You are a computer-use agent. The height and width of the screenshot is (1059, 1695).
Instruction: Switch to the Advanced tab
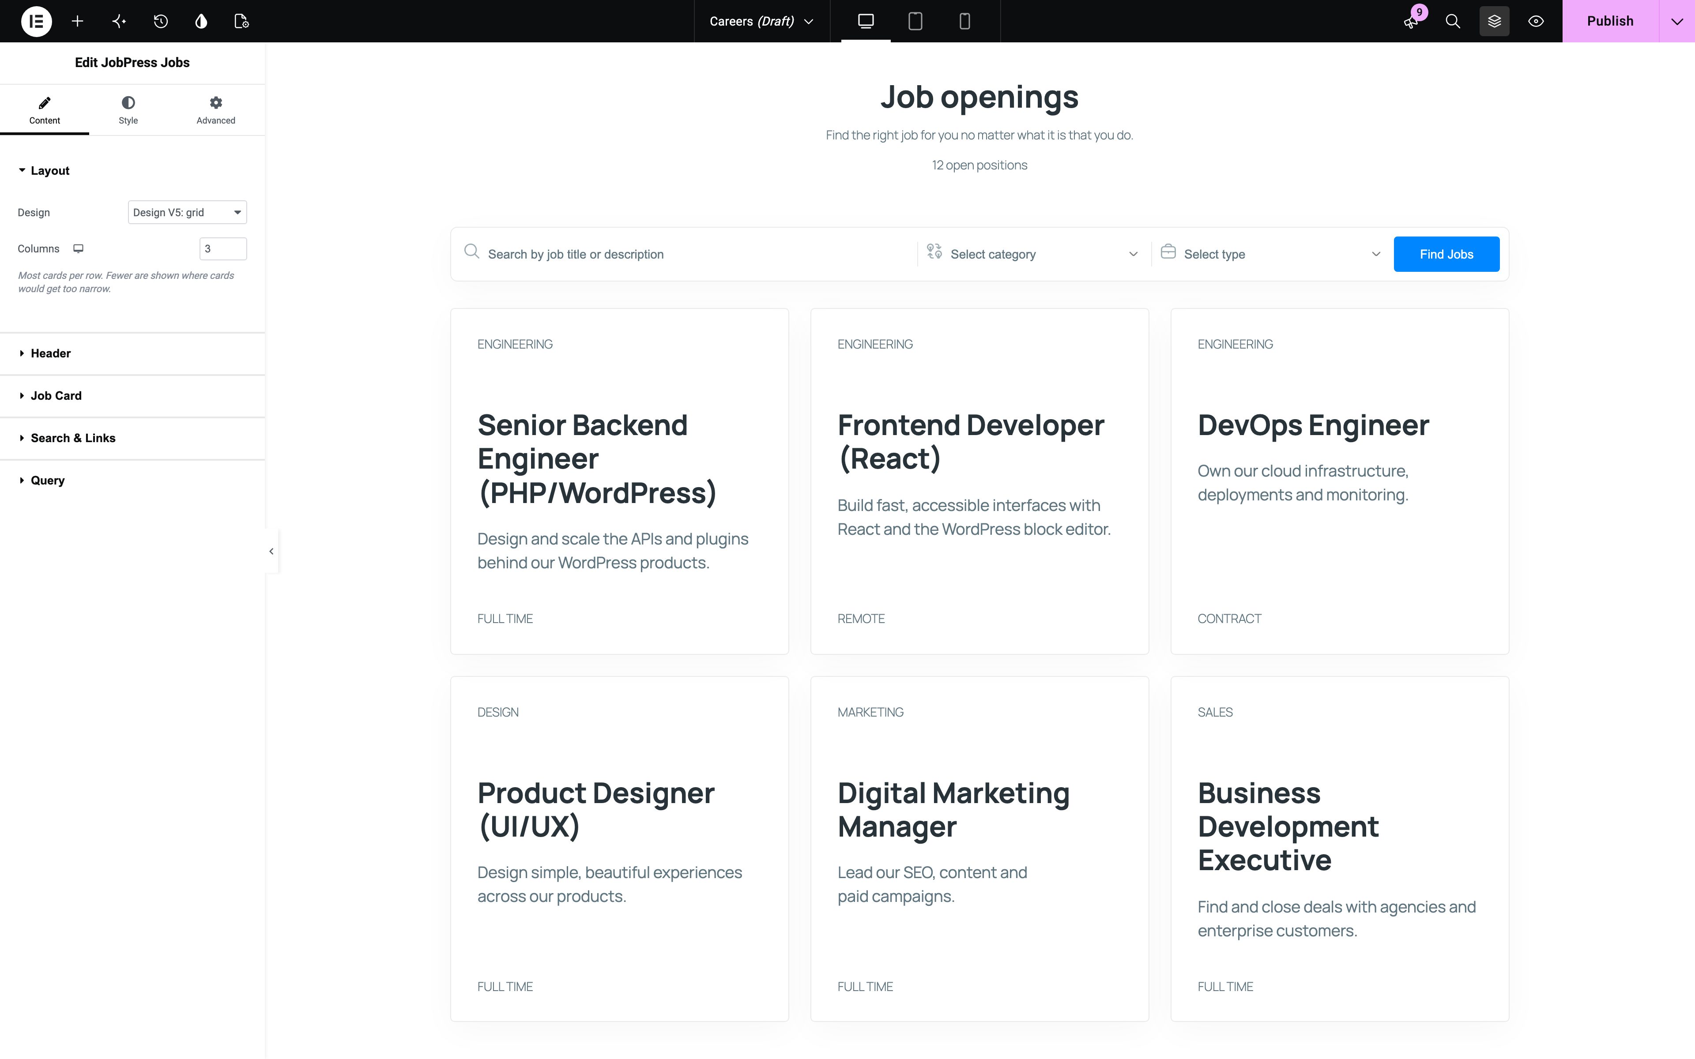[x=216, y=110]
